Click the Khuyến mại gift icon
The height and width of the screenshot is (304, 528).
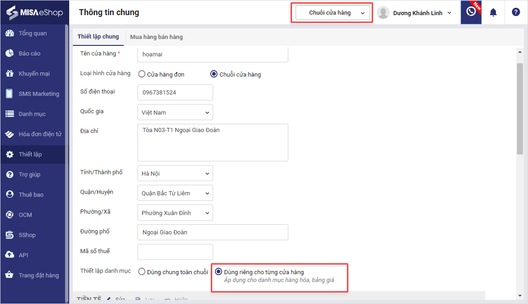(x=10, y=73)
